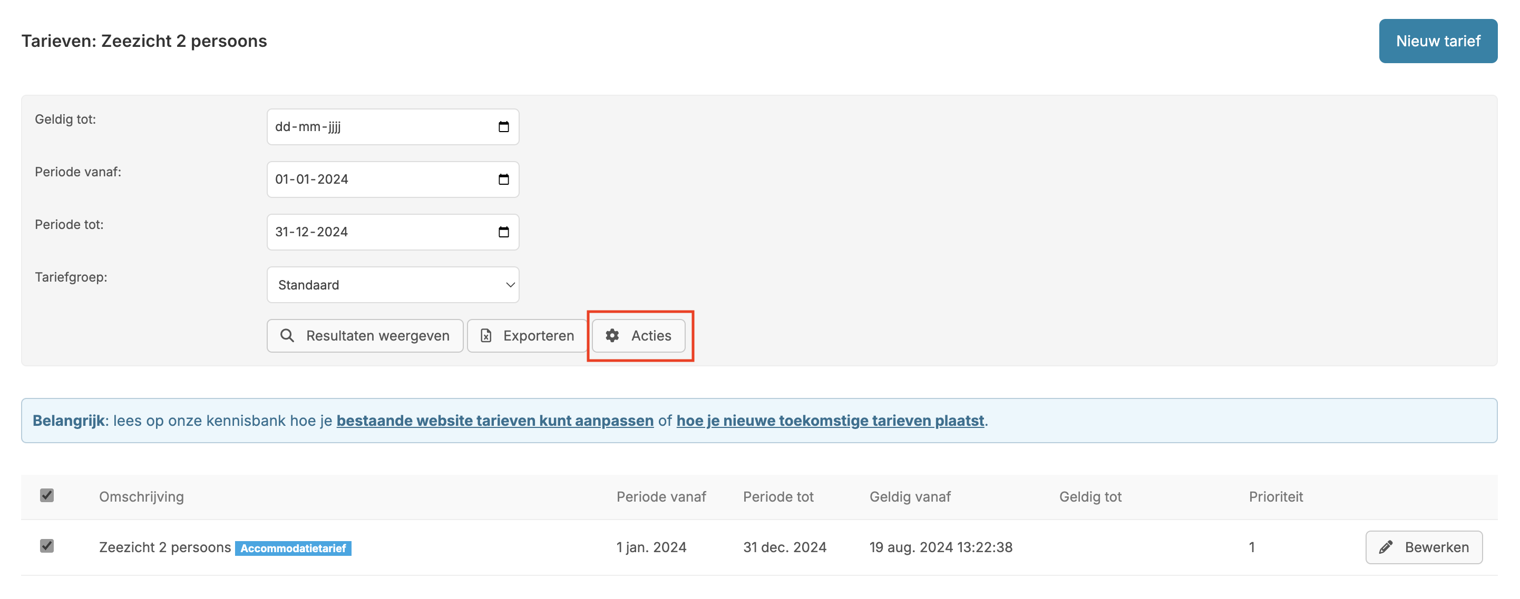Focus the Periode tot date field 31-12-2024

(393, 232)
